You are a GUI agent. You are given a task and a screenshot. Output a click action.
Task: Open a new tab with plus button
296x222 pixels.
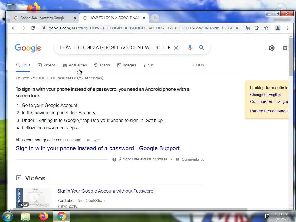click(155, 18)
